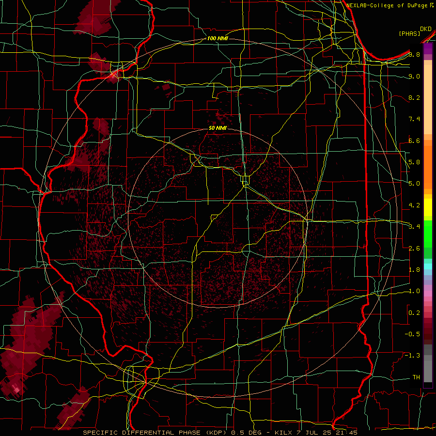Select the 9.8 scale value
The width and height of the screenshot is (436, 436).
(x=414, y=55)
